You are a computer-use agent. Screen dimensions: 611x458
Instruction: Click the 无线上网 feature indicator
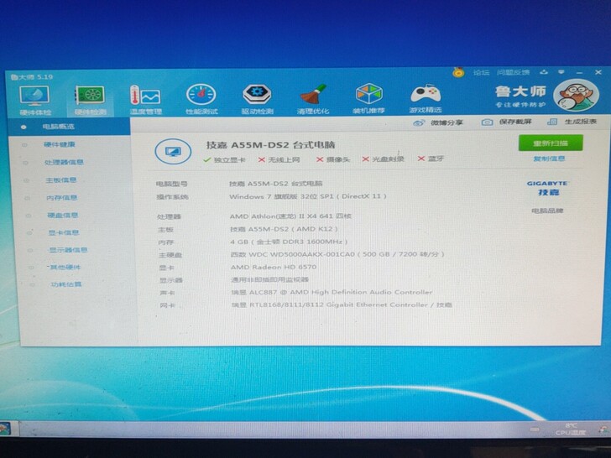(279, 159)
